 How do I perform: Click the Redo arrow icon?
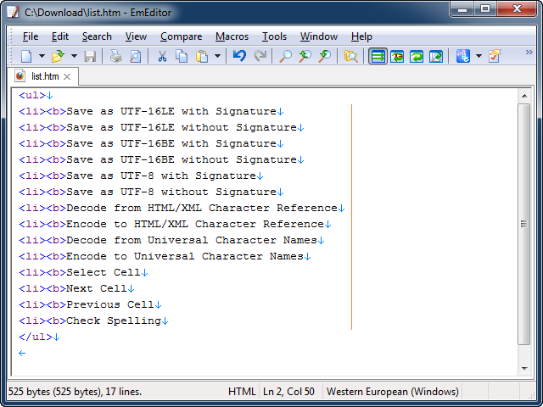pyautogui.click(x=260, y=56)
